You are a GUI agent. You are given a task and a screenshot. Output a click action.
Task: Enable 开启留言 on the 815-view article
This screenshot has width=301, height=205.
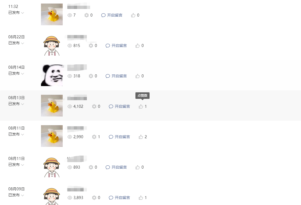tap(116, 46)
